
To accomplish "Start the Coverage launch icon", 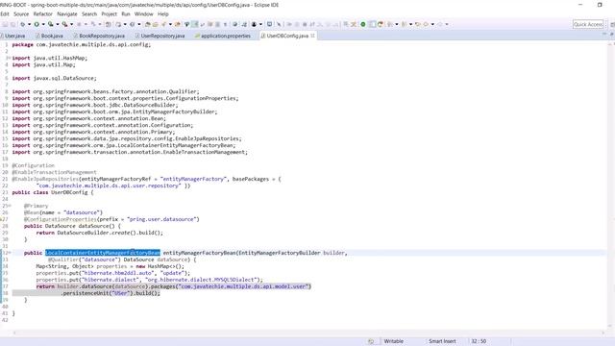I will [x=51, y=24].
